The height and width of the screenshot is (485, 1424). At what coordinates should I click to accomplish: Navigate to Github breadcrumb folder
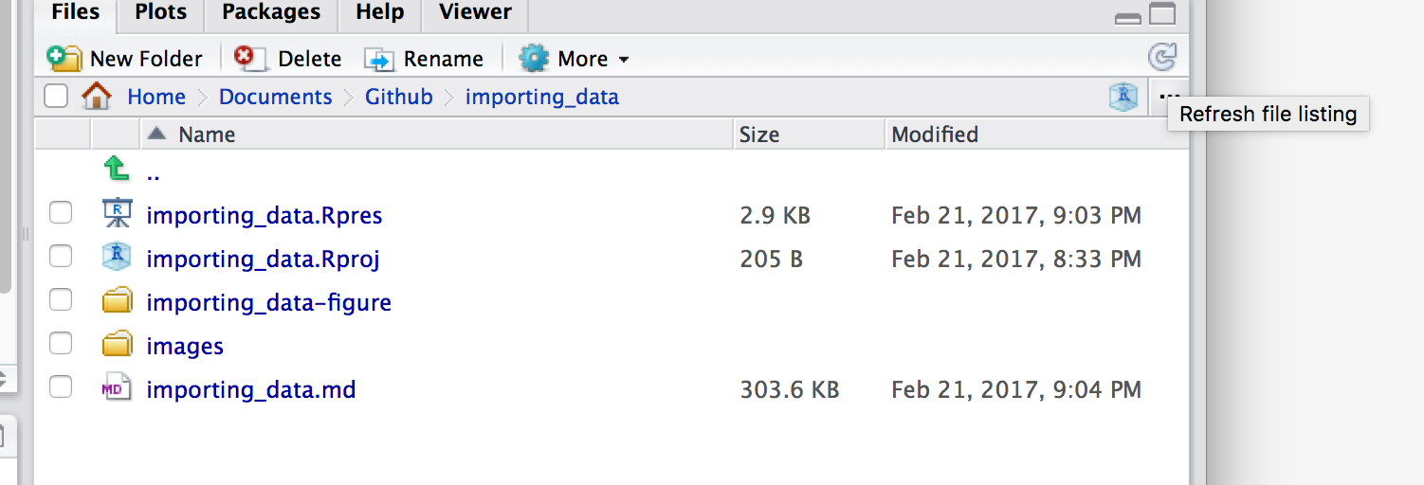coord(399,97)
